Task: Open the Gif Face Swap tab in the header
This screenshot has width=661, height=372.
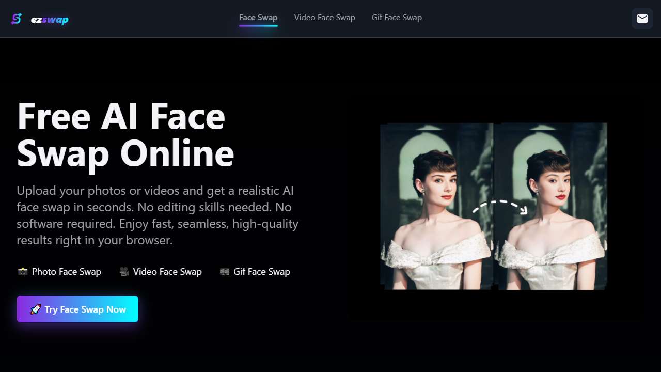Action: pyautogui.click(x=397, y=18)
